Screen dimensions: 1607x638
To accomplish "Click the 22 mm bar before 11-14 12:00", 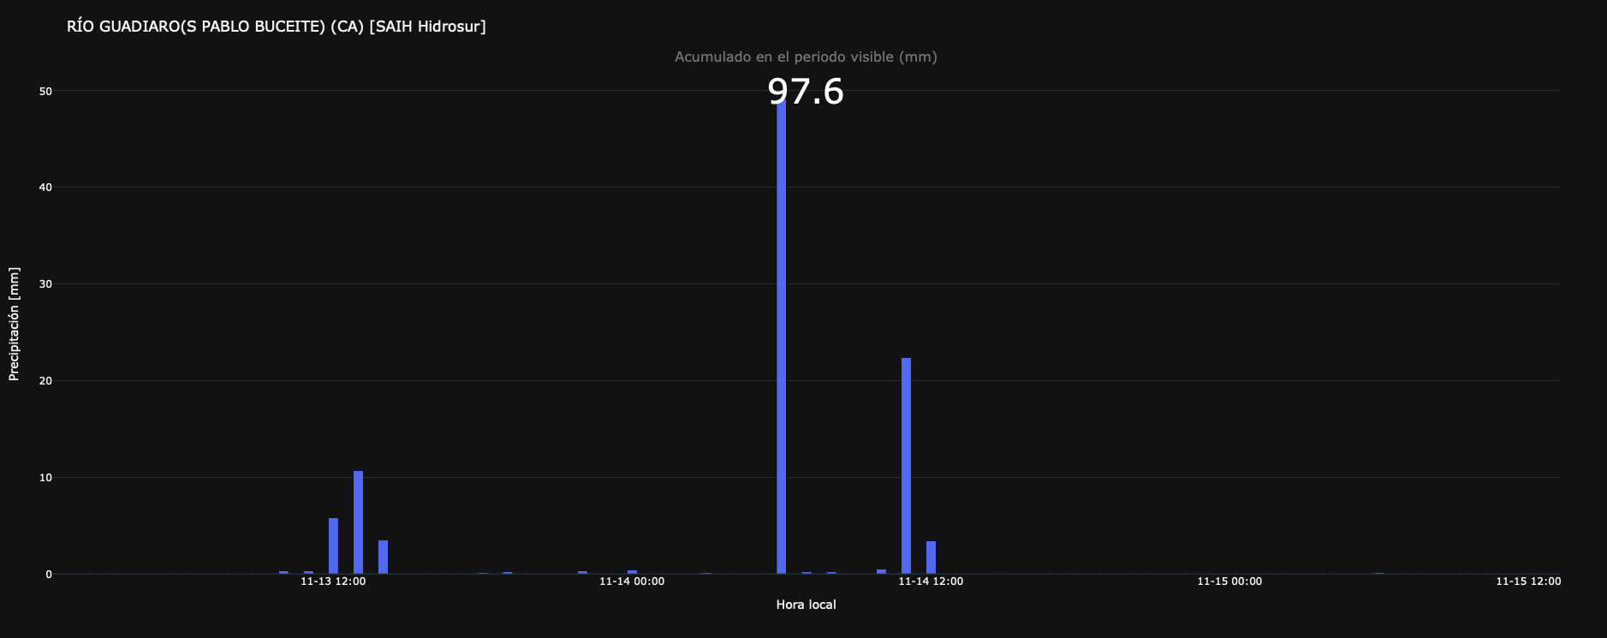I will click(906, 466).
